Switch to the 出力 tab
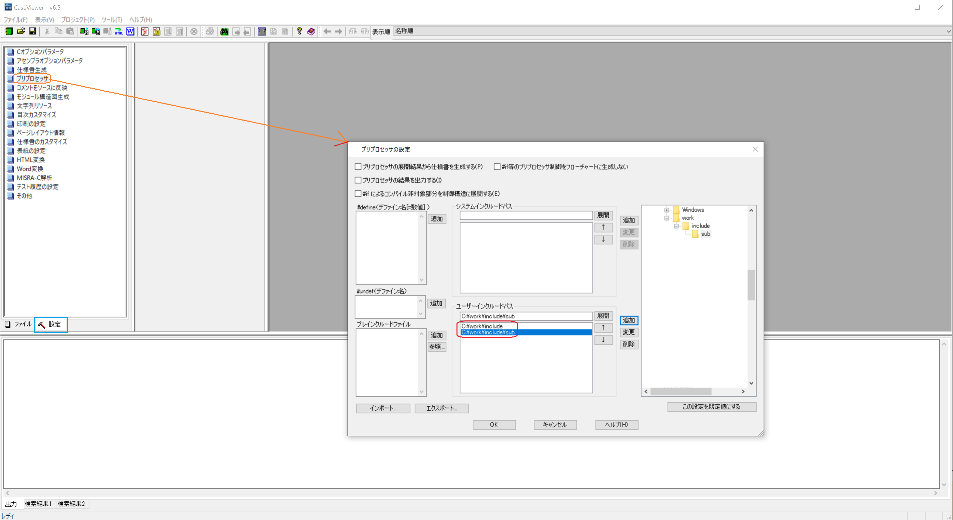The image size is (953, 520). coord(11,504)
